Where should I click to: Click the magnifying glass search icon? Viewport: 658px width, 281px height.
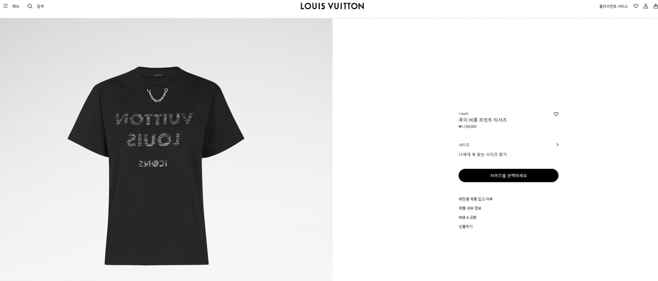point(30,6)
